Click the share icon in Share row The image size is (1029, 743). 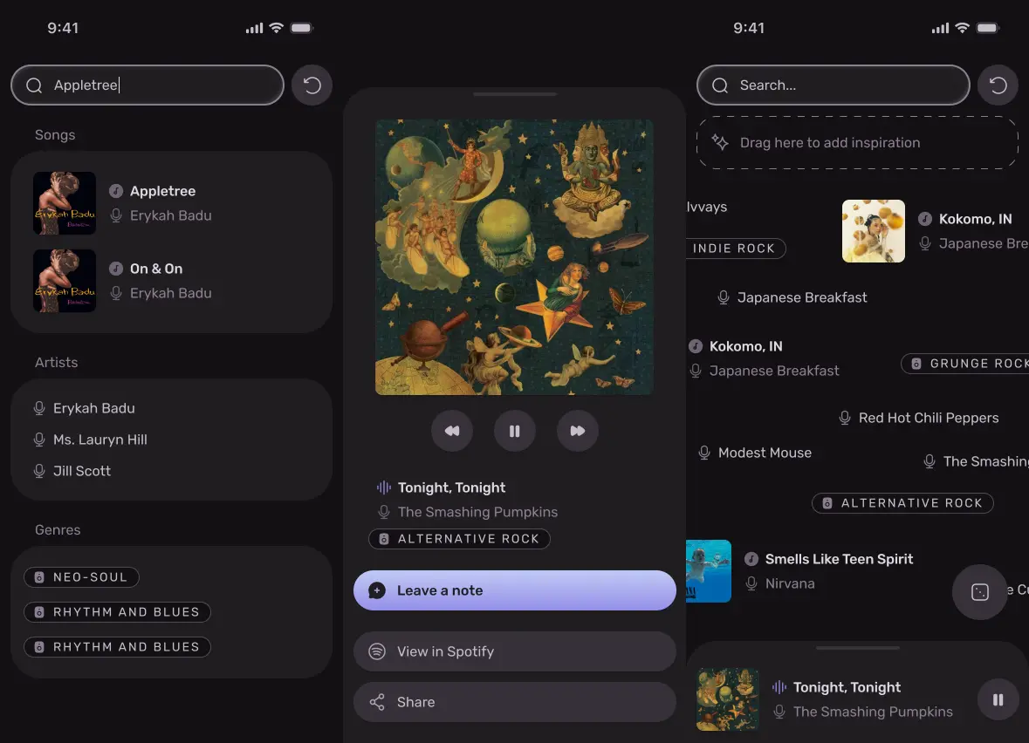(377, 702)
